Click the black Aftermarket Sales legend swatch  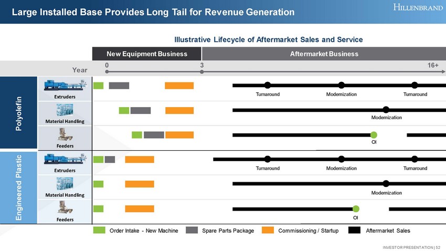(x=355, y=231)
